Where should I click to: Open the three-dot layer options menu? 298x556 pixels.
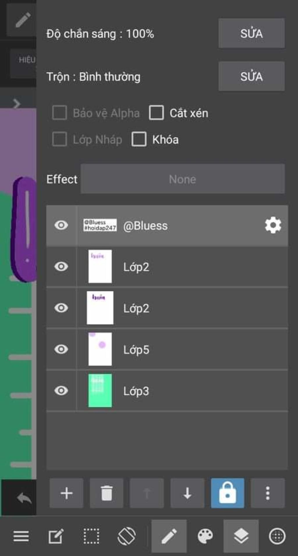[x=267, y=493]
